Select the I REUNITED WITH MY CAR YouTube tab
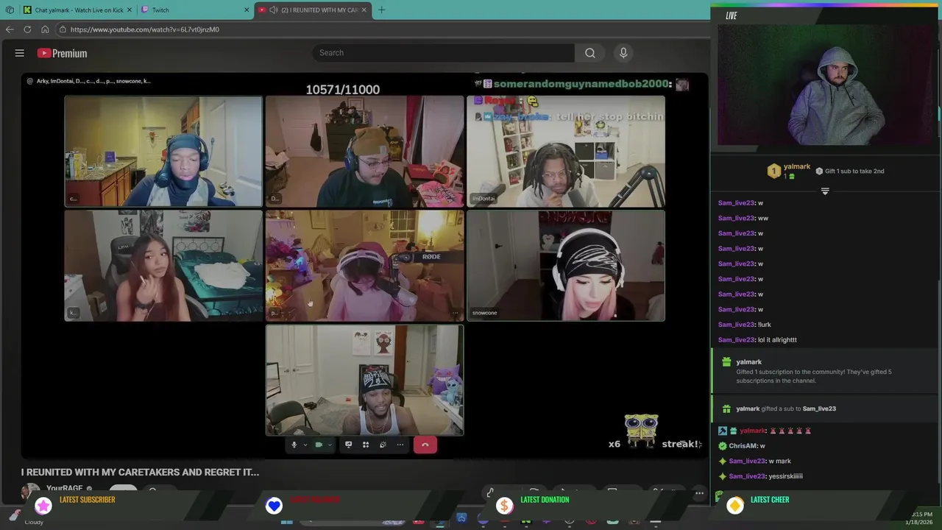942x530 pixels. pyautogui.click(x=313, y=10)
